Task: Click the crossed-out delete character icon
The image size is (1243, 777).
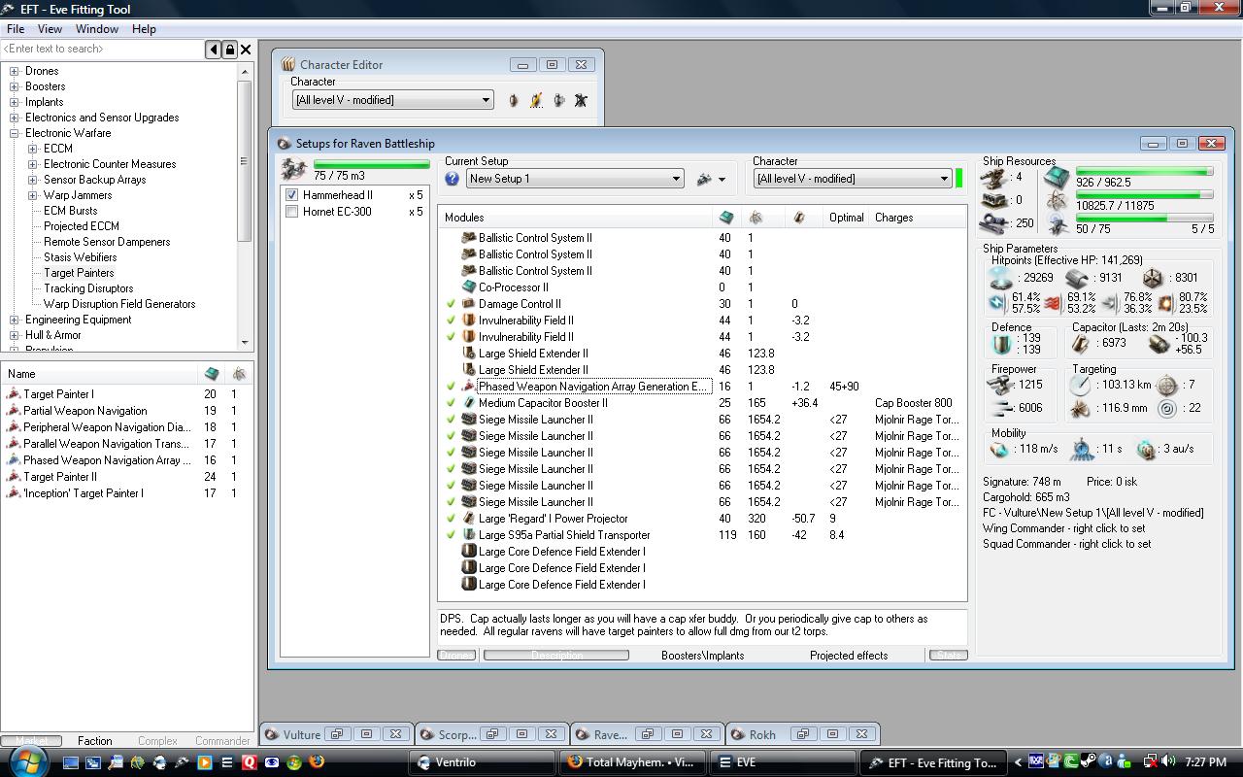Action: pos(581,100)
